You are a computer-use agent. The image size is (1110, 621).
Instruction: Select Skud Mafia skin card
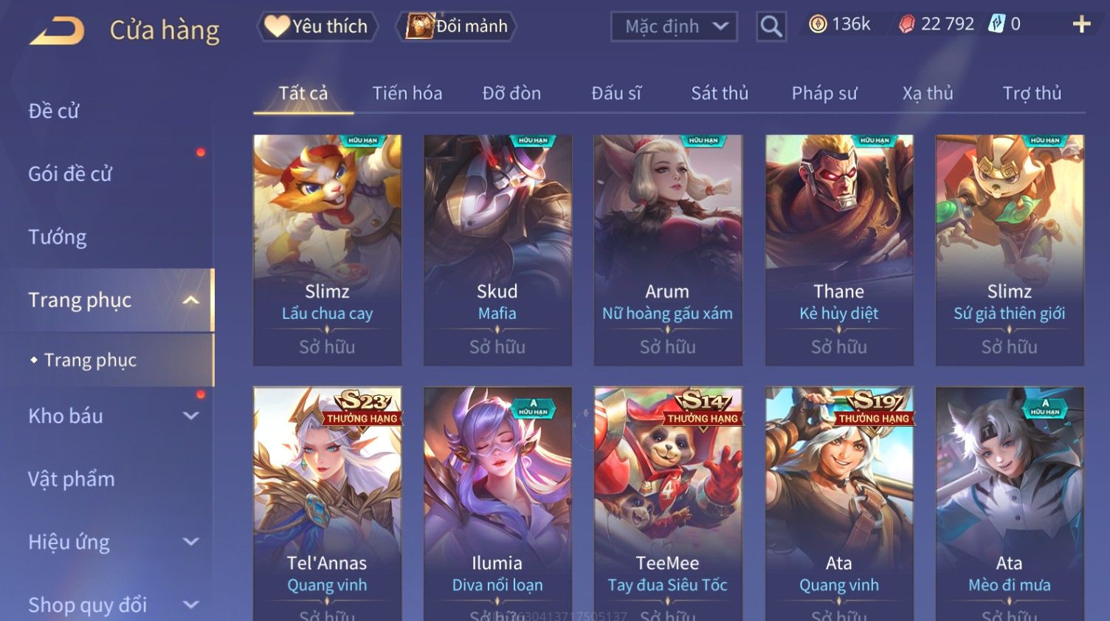(497, 250)
